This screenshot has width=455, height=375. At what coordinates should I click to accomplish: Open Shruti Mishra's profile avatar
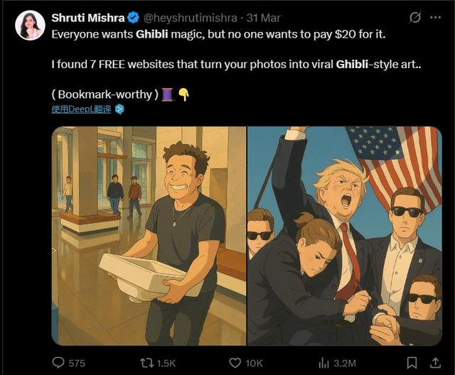[30, 25]
